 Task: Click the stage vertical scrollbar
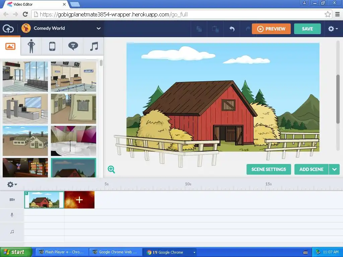click(338, 99)
